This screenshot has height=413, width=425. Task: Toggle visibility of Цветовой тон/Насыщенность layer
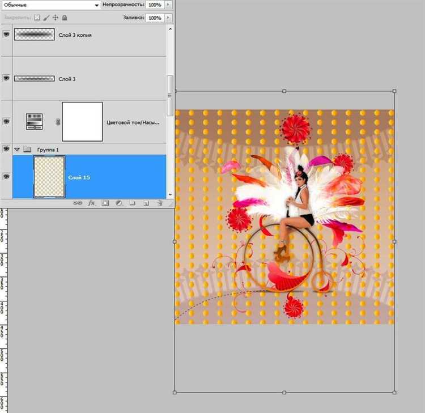point(6,121)
